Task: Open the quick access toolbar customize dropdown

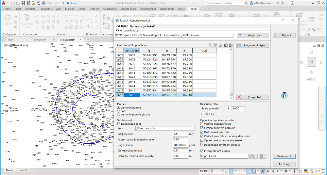Action: (63, 3)
